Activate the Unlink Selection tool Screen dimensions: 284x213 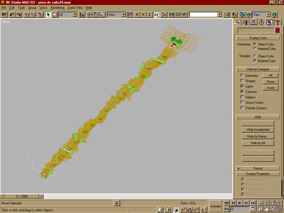(33, 15)
